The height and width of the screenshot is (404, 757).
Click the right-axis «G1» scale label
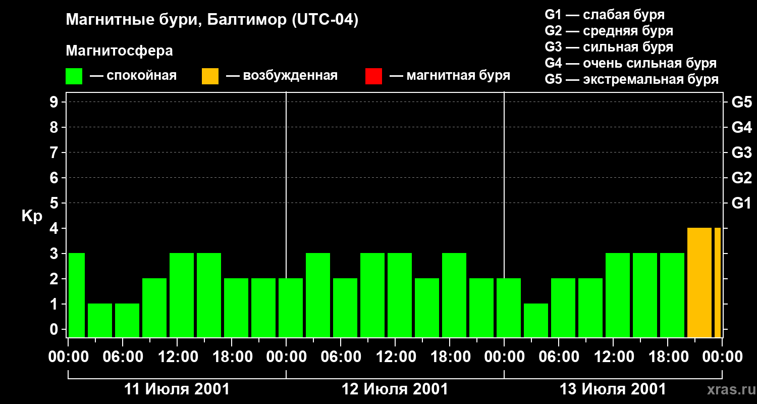click(x=742, y=203)
